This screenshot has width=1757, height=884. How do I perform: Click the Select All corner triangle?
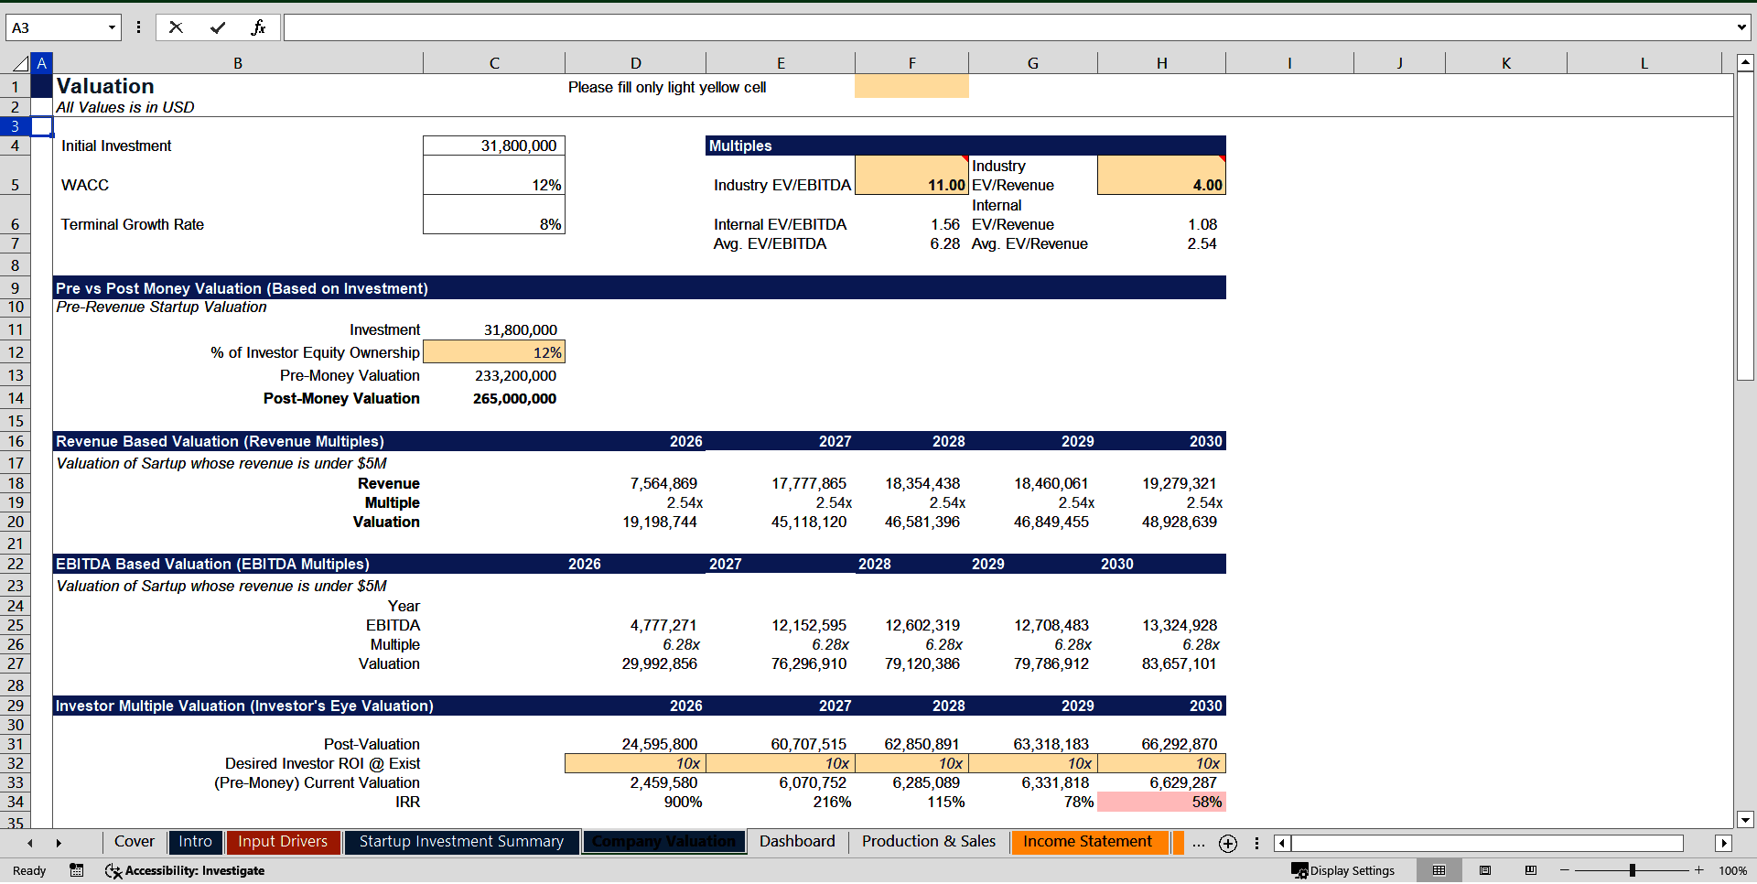pyautogui.click(x=20, y=63)
